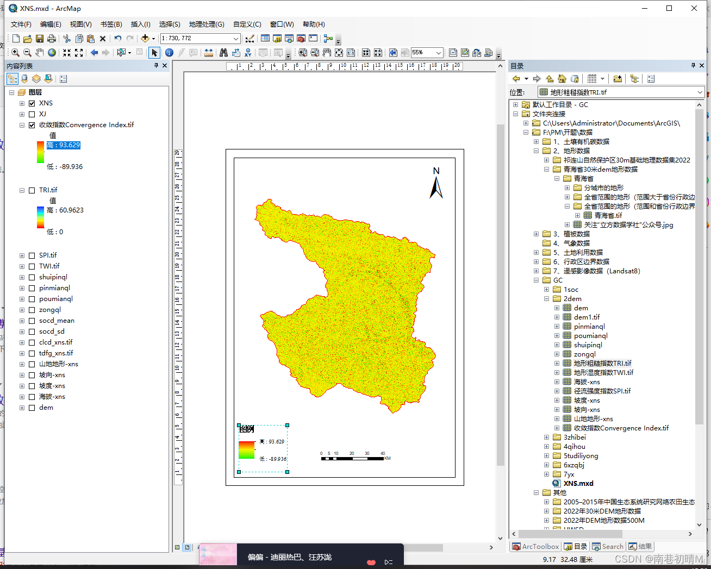
Task: Click the Add Data toolbar button
Action: [145, 39]
